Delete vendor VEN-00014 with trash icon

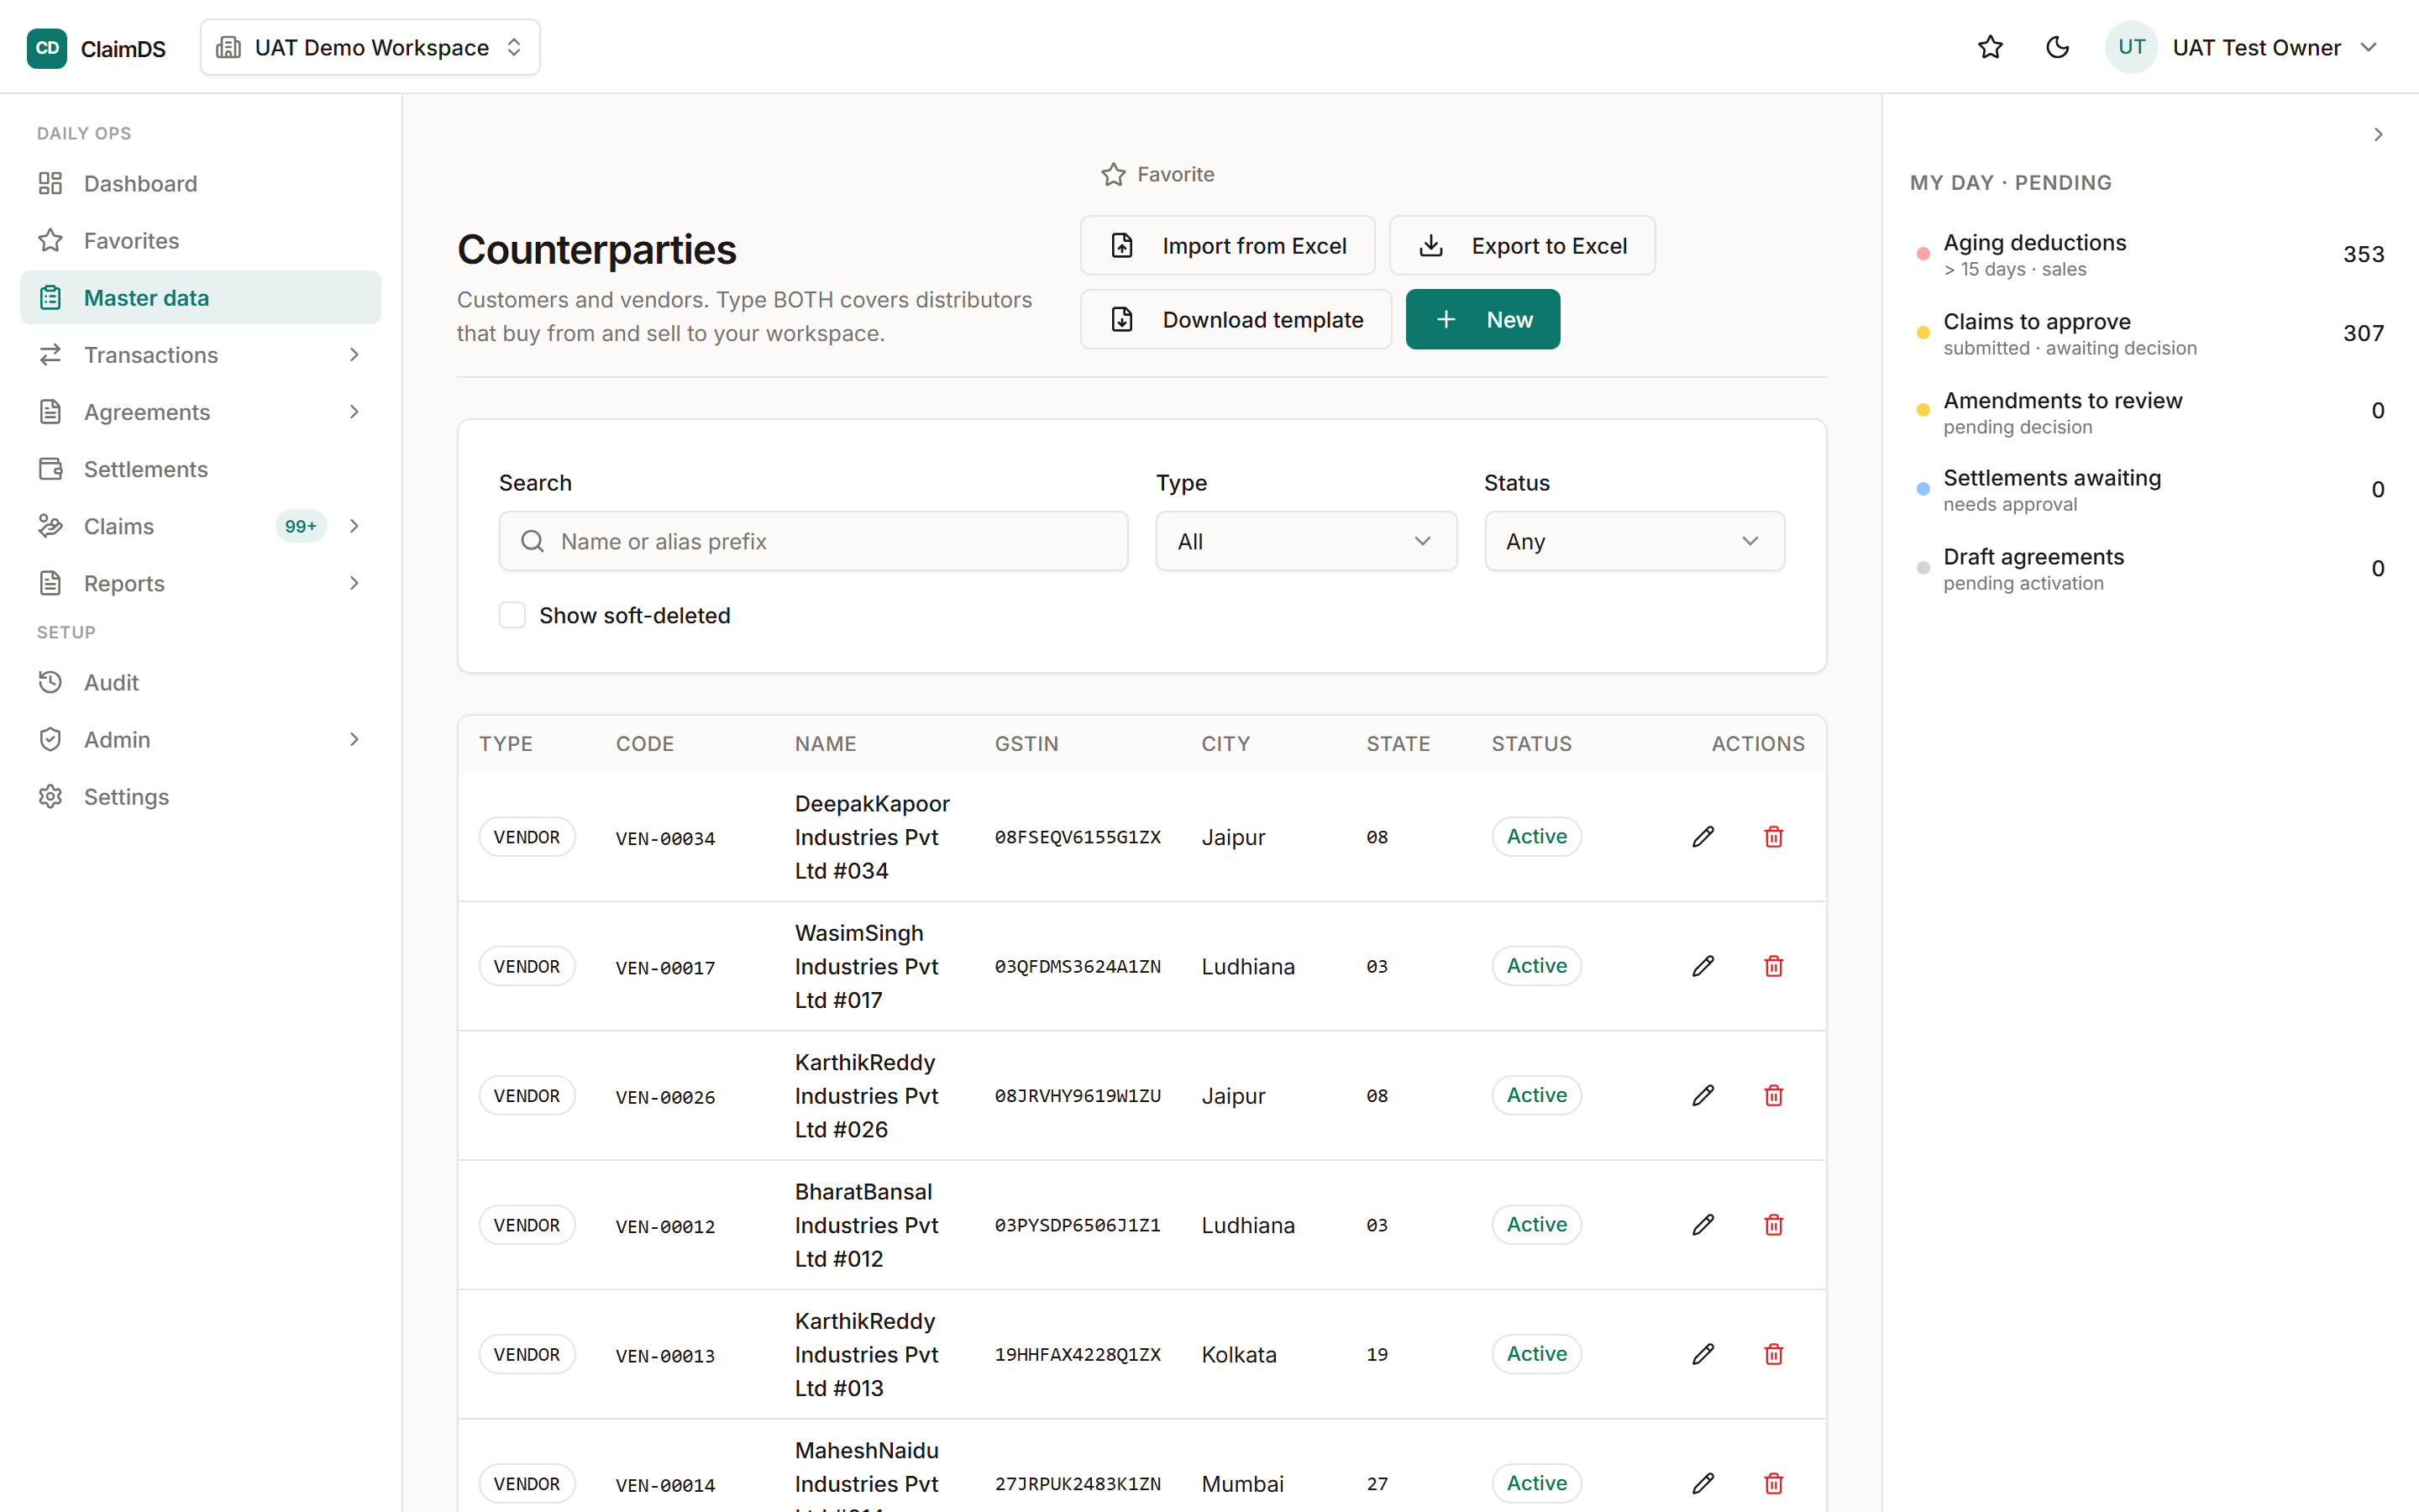coord(1773,1484)
